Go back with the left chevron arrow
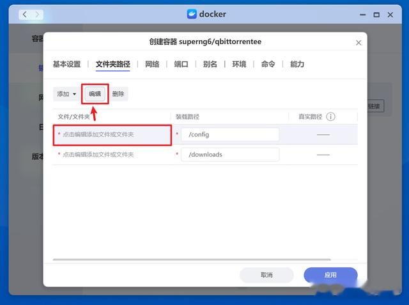Image resolution: width=409 pixels, height=305 pixels. tap(25, 15)
